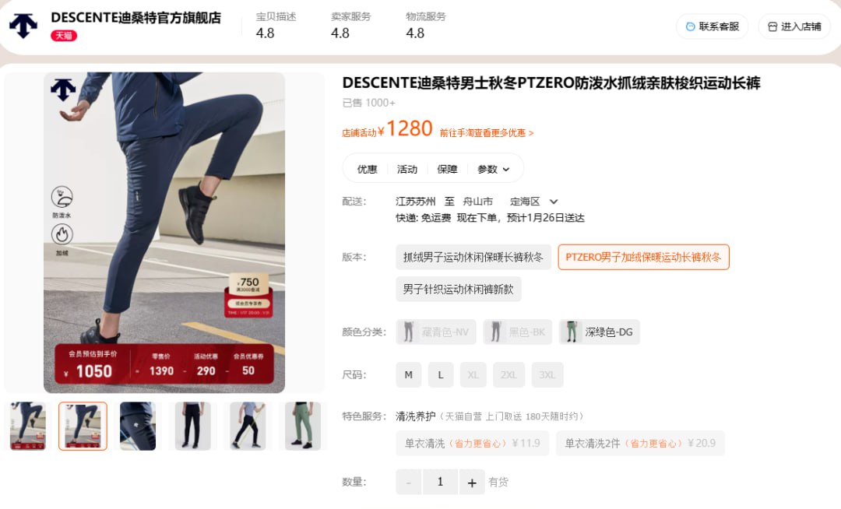The height and width of the screenshot is (509, 841).
Task: Select the PTZERO男子加绒保暖运动长裤秋冬 version
Action: coord(644,257)
